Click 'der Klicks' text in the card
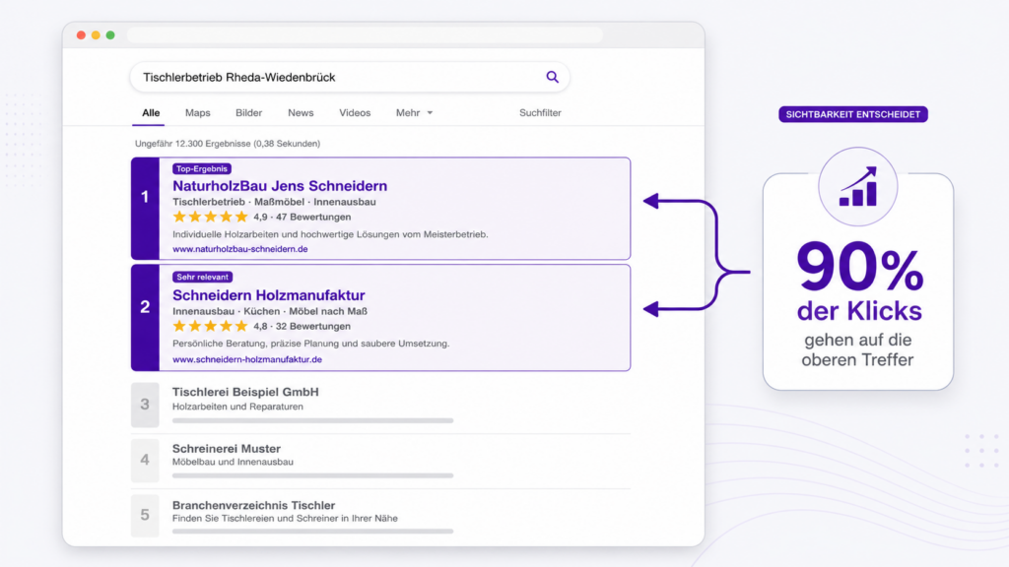This screenshot has height=567, width=1009. click(x=859, y=311)
